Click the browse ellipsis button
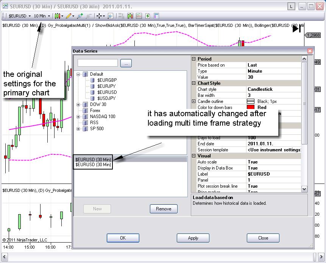This screenshot has height=263, width=326. click(x=126, y=63)
